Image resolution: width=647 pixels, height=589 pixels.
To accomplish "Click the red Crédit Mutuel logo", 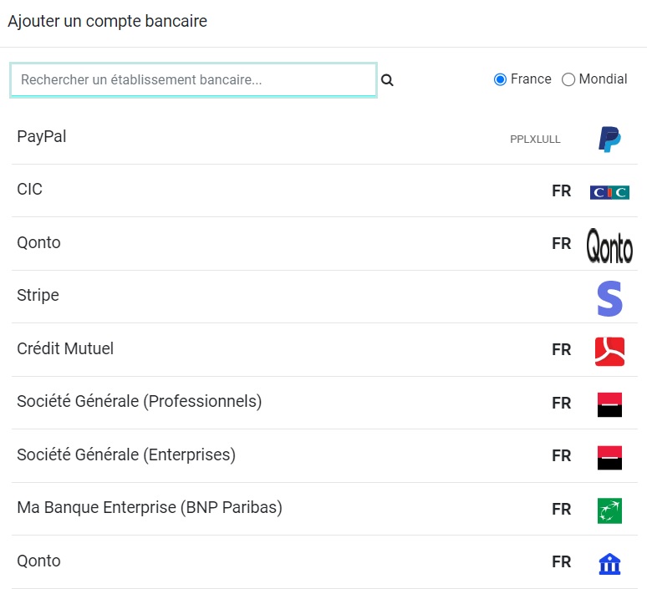I will point(609,351).
